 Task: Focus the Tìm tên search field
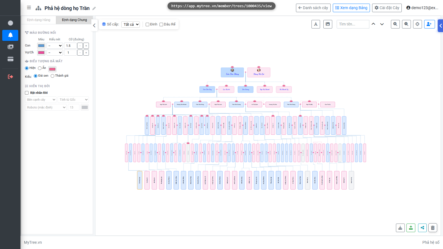(x=353, y=24)
